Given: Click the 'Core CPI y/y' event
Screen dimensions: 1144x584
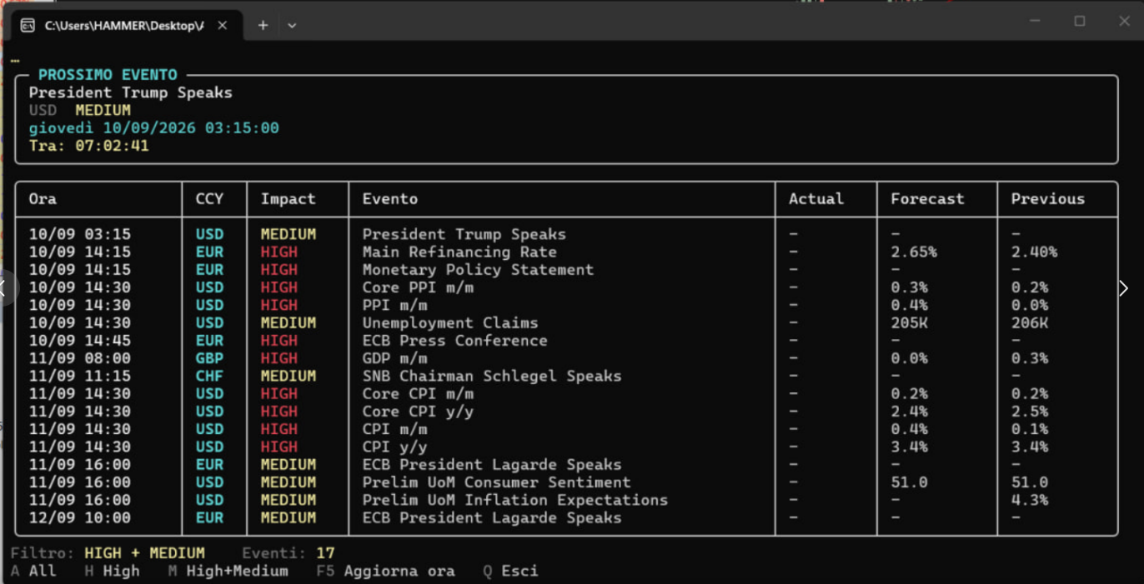Looking at the screenshot, I should click(418, 412).
